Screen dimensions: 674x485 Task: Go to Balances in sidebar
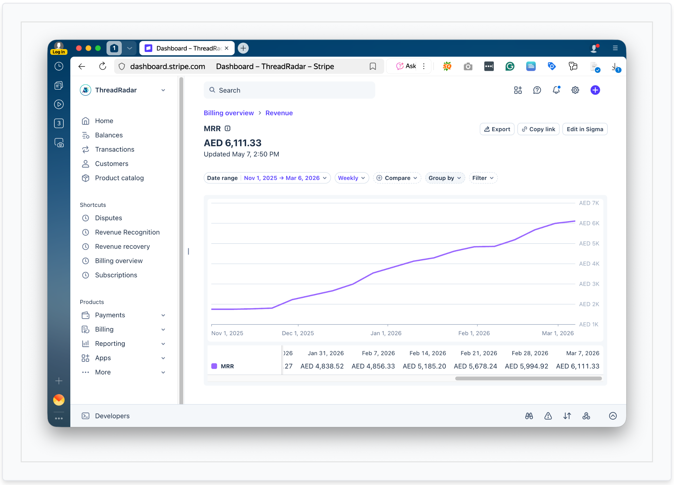tap(109, 135)
